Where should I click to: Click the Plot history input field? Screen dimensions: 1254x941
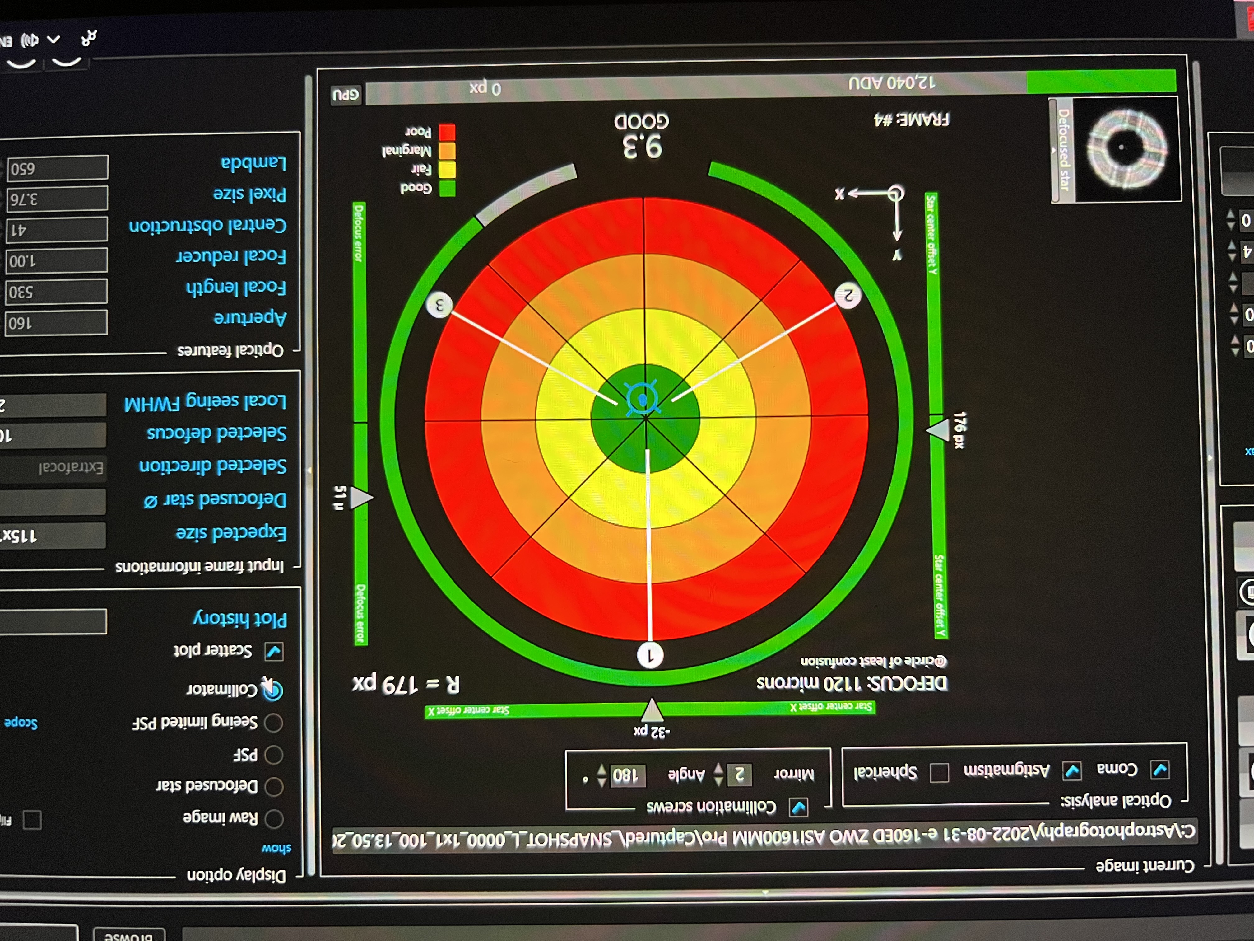(x=53, y=622)
